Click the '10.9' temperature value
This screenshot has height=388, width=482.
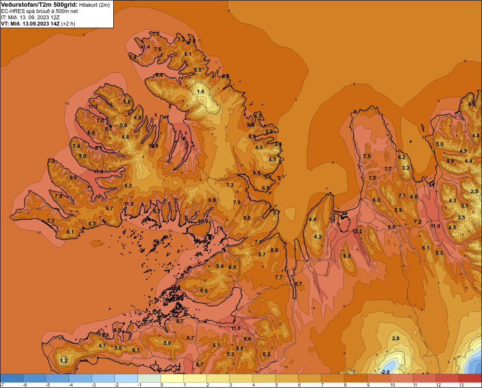(203, 221)
